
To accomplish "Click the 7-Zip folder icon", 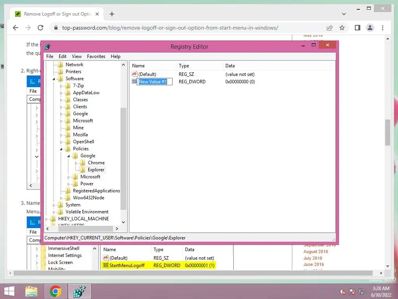I will point(68,86).
